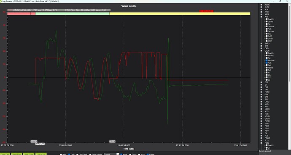Select the MAG tree item
This screenshot has width=291, height=155.
pos(267,104)
